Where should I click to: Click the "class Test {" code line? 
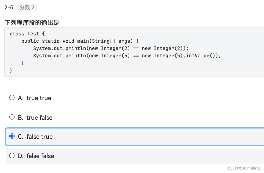point(27,34)
